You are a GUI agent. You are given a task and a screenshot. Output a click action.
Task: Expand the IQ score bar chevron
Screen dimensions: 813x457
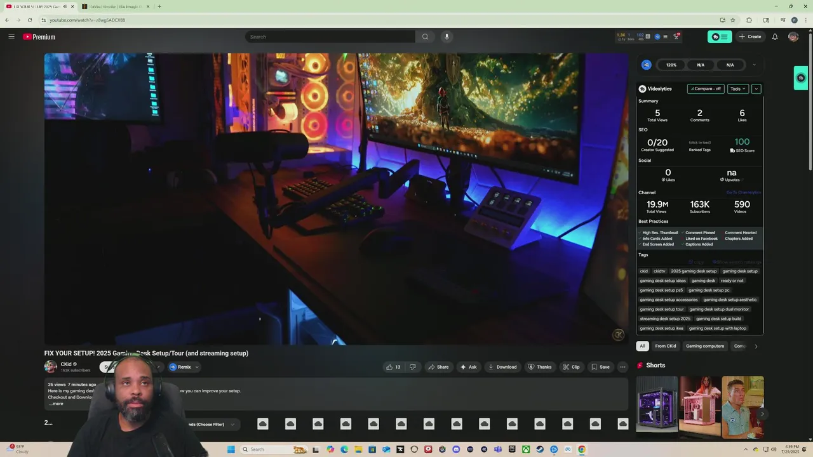(754, 65)
